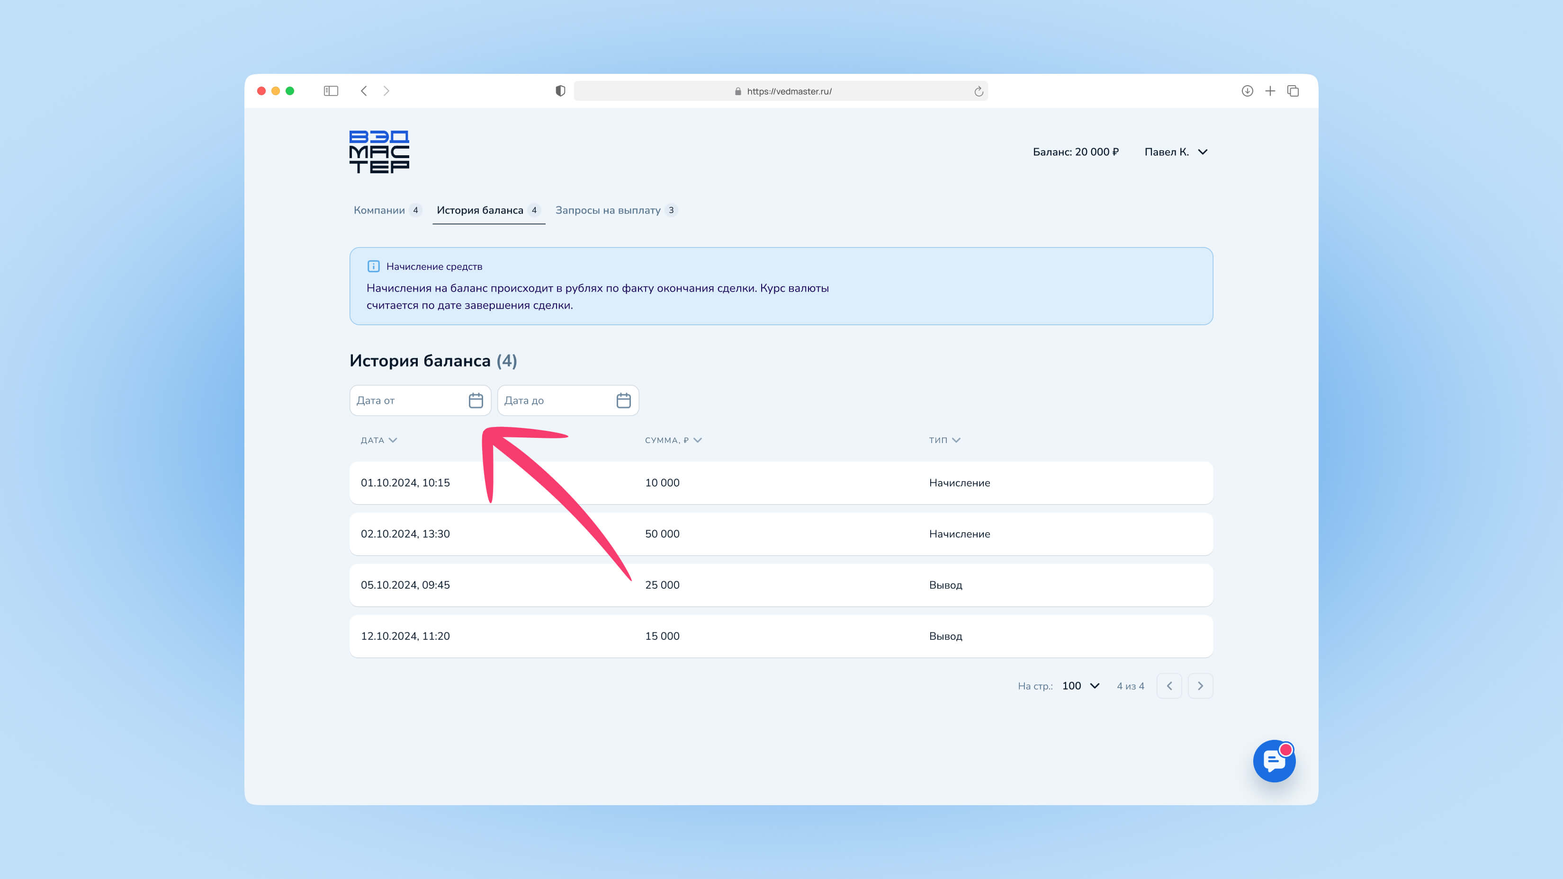Click the ВЭД Мастер logo
The height and width of the screenshot is (879, 1563).
coord(379,151)
